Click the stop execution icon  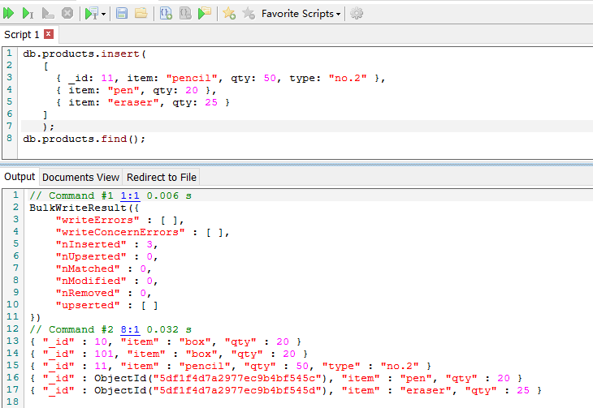coord(67,14)
